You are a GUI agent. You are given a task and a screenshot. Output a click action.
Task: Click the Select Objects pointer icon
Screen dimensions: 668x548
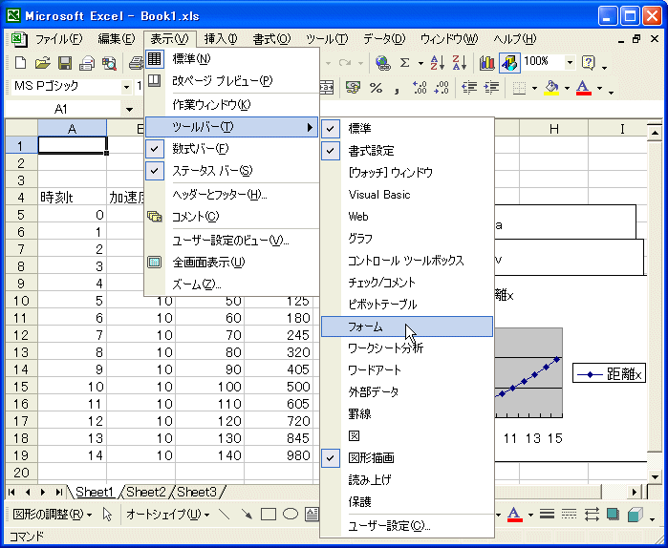click(x=107, y=515)
